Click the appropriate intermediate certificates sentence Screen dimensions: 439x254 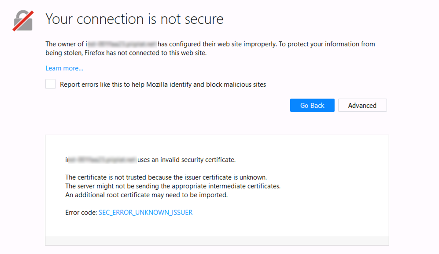[x=173, y=186]
